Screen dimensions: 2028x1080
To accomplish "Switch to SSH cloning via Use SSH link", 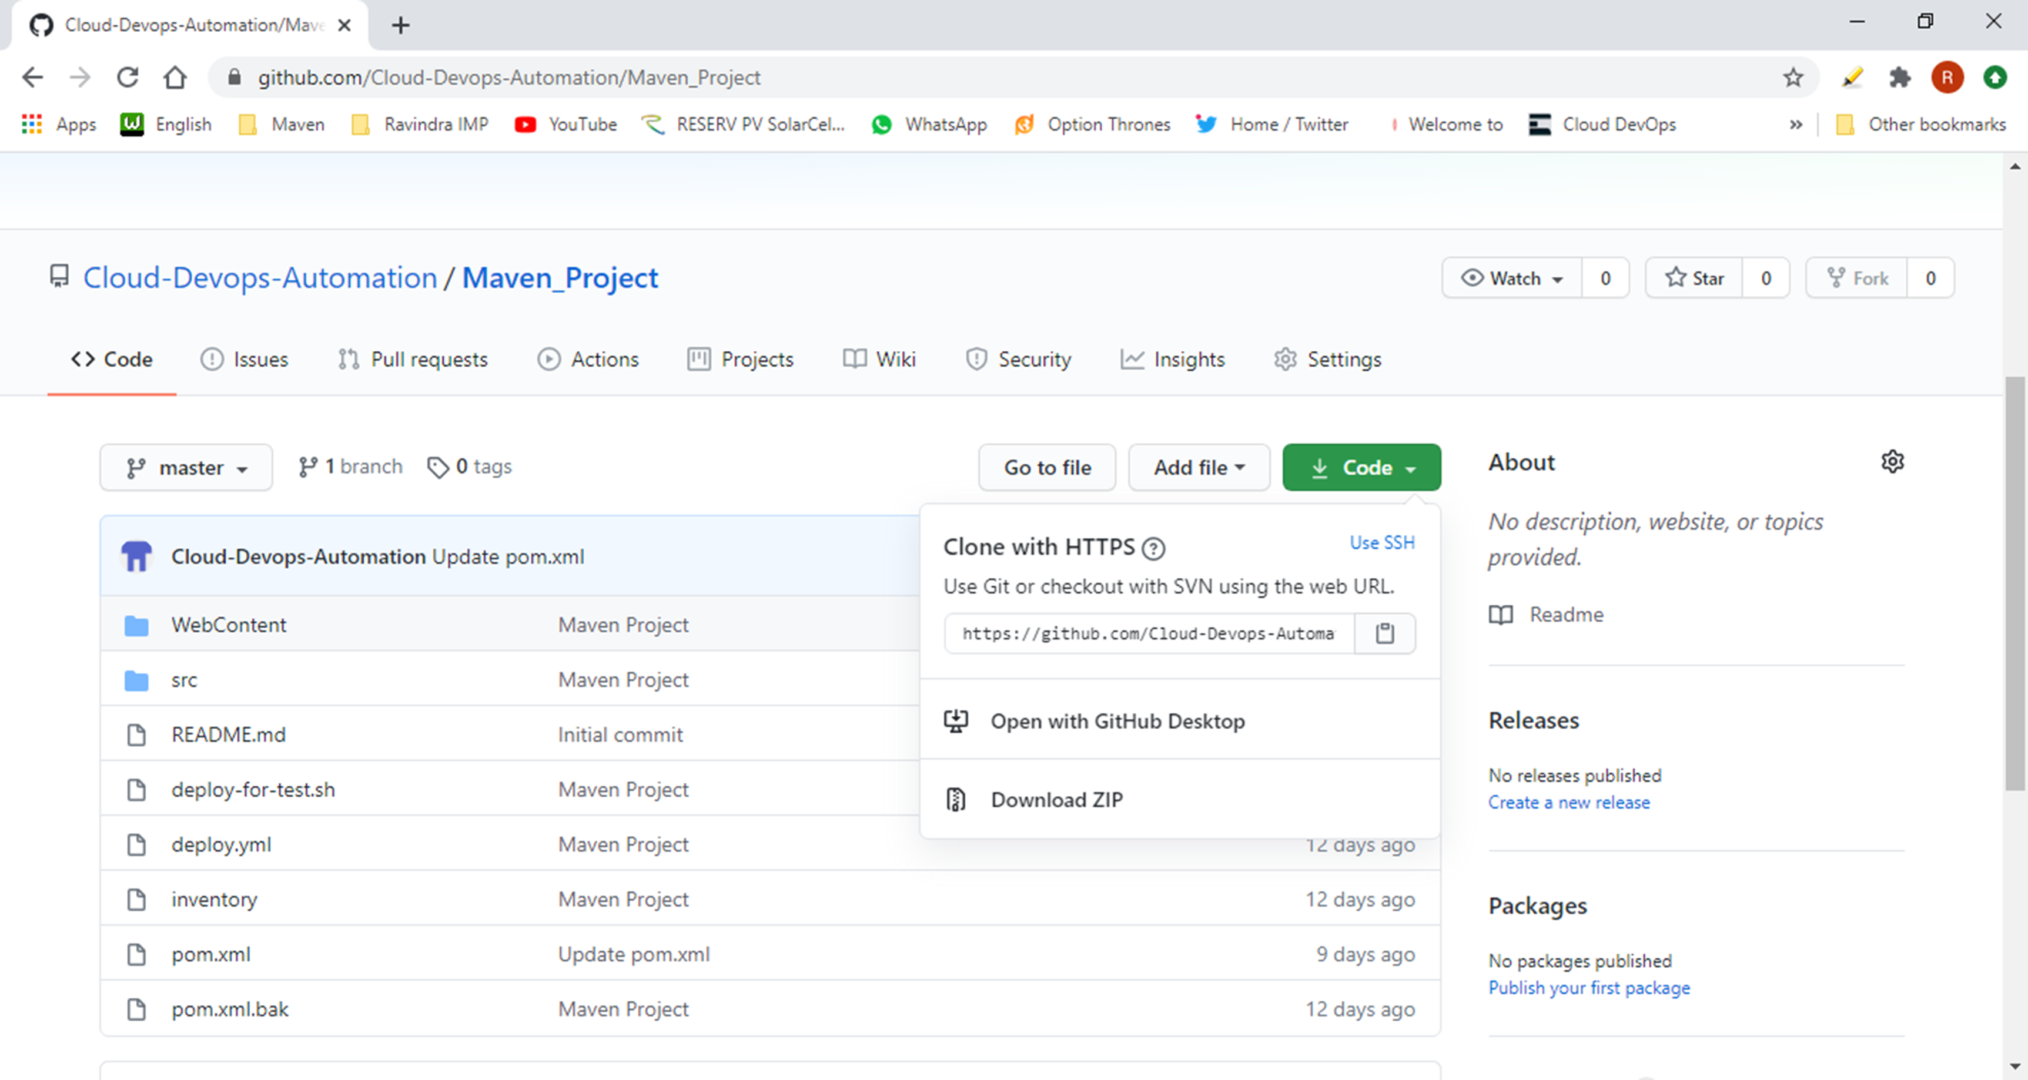I will [1381, 542].
